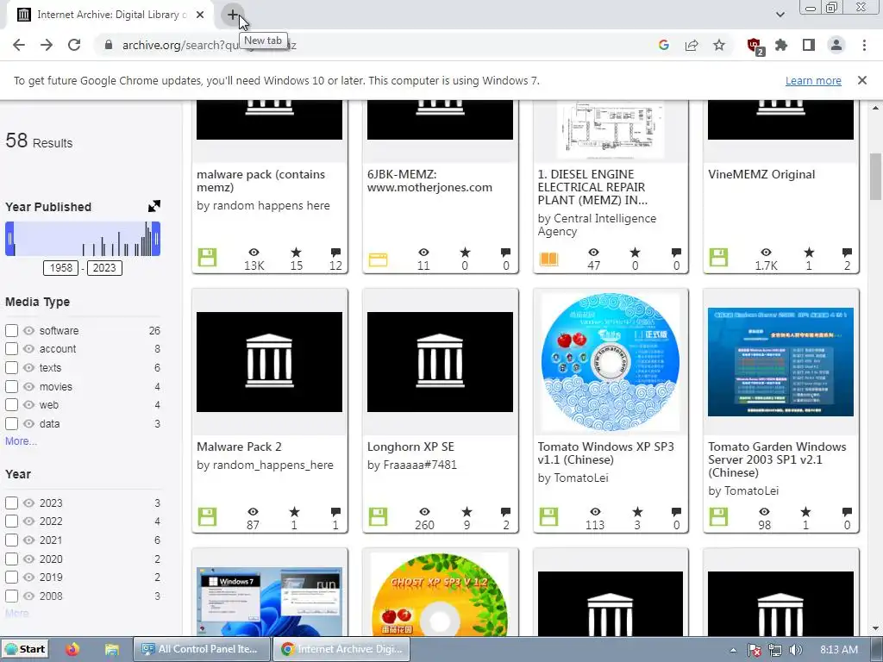Go back to previous page

point(19,45)
